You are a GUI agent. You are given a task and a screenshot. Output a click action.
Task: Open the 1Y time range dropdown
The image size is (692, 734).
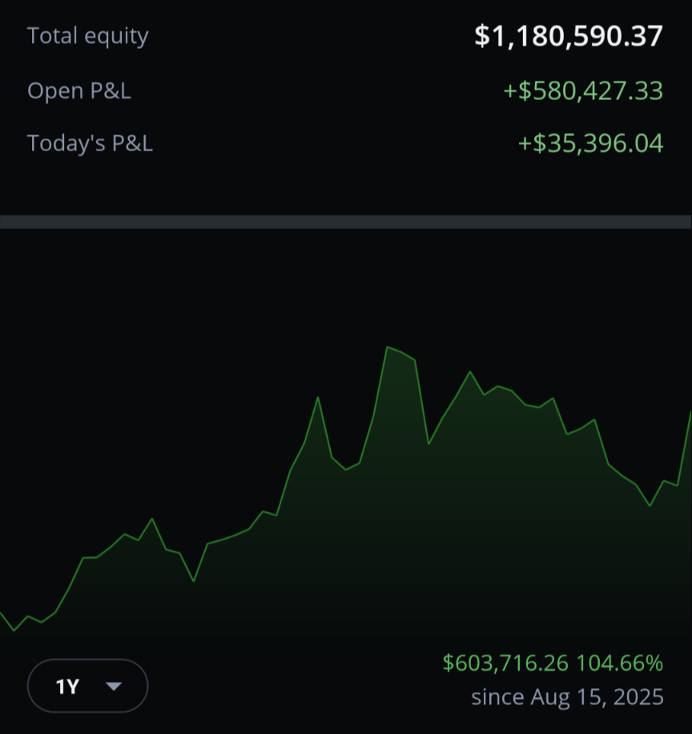pyautogui.click(x=88, y=685)
